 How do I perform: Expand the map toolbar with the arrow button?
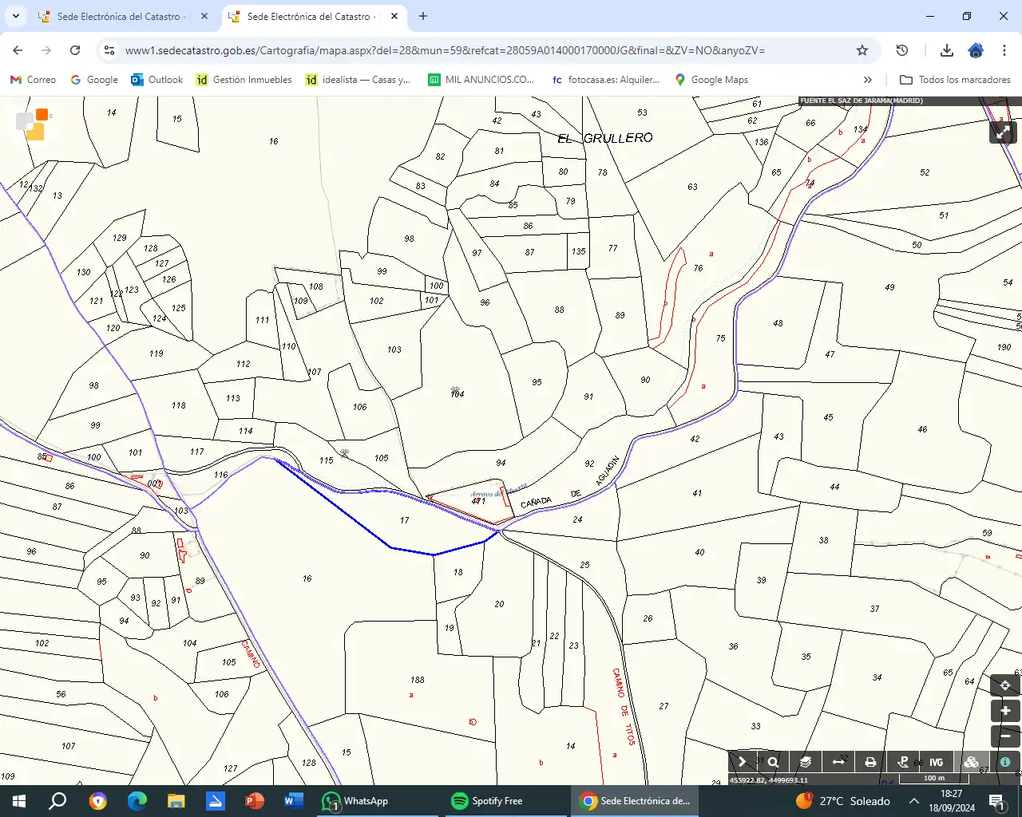point(742,762)
